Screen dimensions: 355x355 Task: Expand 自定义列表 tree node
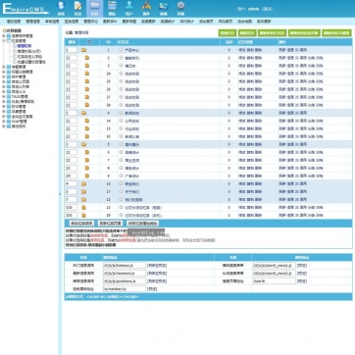[x=4, y=86]
